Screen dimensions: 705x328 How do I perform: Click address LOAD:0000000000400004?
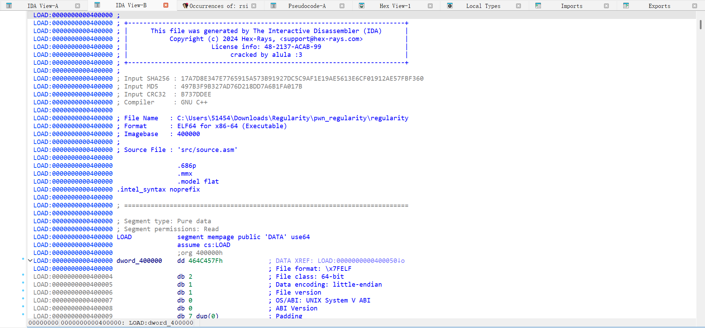(73, 277)
